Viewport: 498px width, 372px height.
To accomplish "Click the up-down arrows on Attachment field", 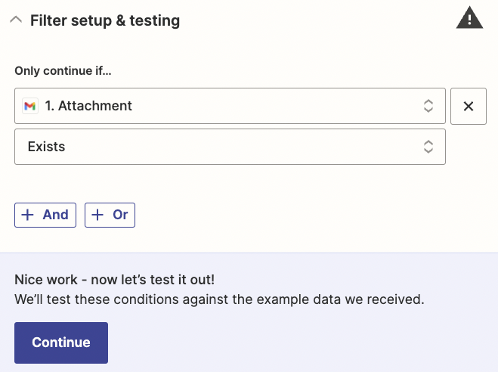I will click(428, 106).
